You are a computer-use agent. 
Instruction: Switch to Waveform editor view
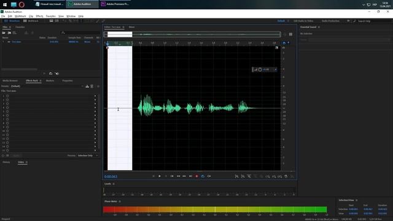coord(12,21)
